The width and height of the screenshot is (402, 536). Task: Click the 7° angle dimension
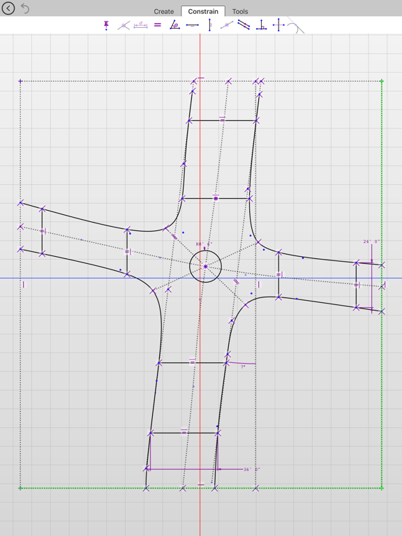pyautogui.click(x=243, y=367)
